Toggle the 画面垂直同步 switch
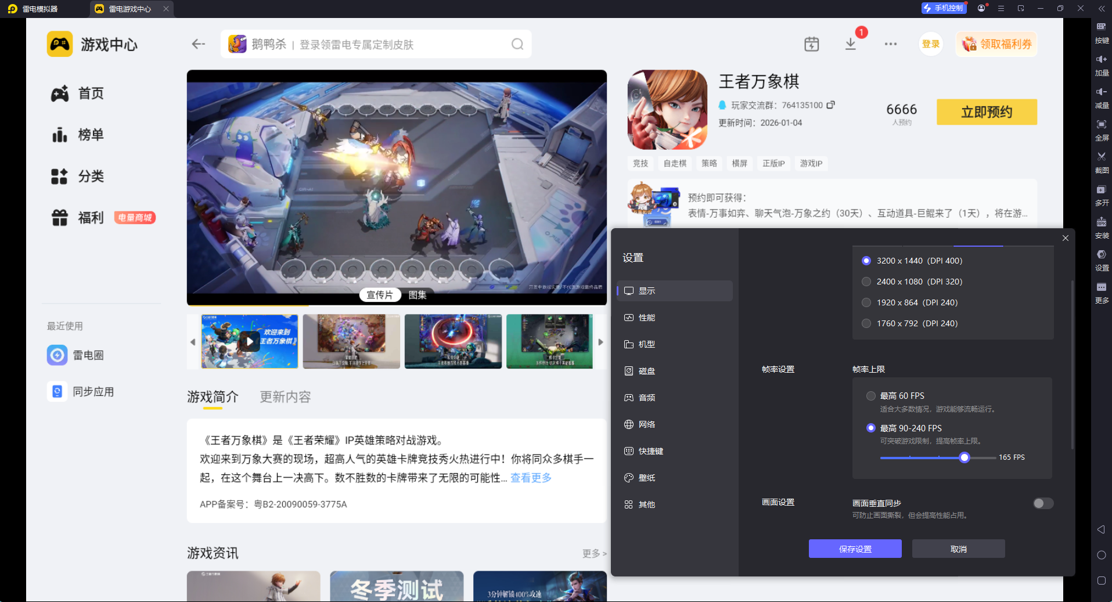This screenshot has width=1112, height=602. [1043, 503]
